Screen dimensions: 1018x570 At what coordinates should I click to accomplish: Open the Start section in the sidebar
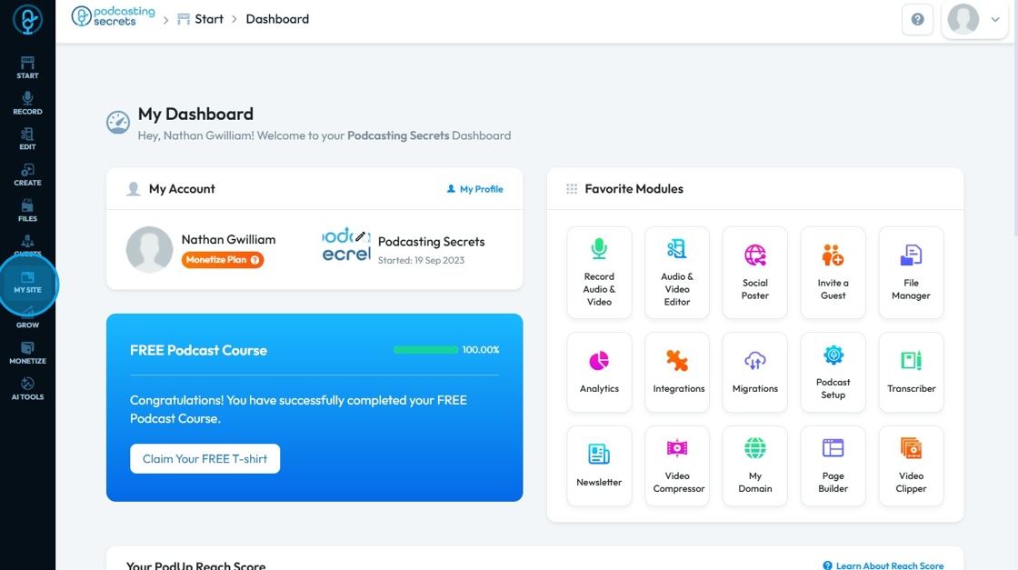tap(27, 67)
